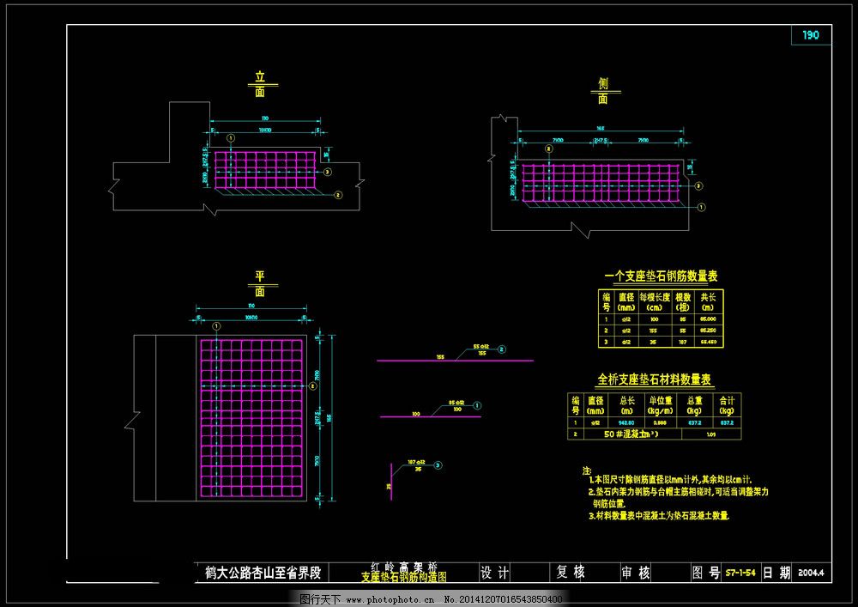Select the 平面 plan view title
The width and height of the screenshot is (858, 607).
pyautogui.click(x=260, y=283)
